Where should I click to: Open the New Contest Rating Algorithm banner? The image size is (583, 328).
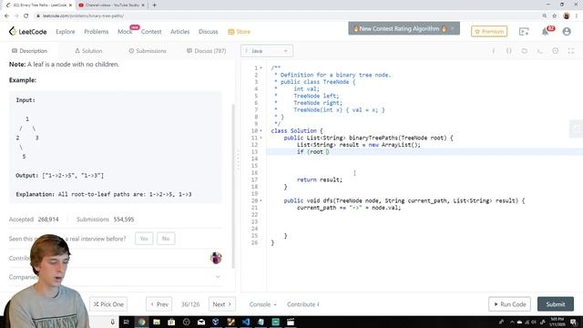[x=400, y=28]
